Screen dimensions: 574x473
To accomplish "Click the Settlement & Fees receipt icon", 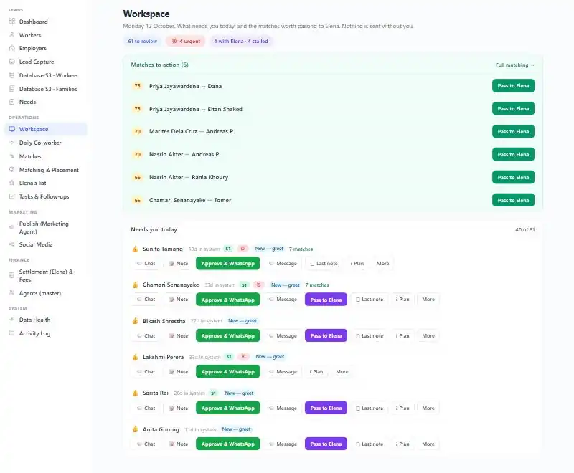I will click(x=12, y=275).
